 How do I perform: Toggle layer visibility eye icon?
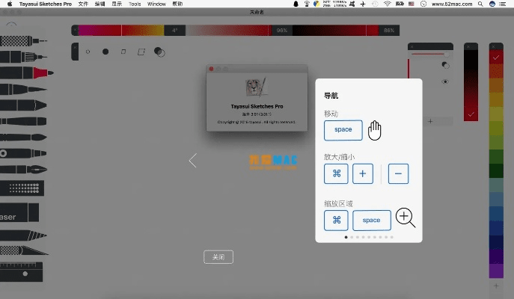tap(445, 81)
